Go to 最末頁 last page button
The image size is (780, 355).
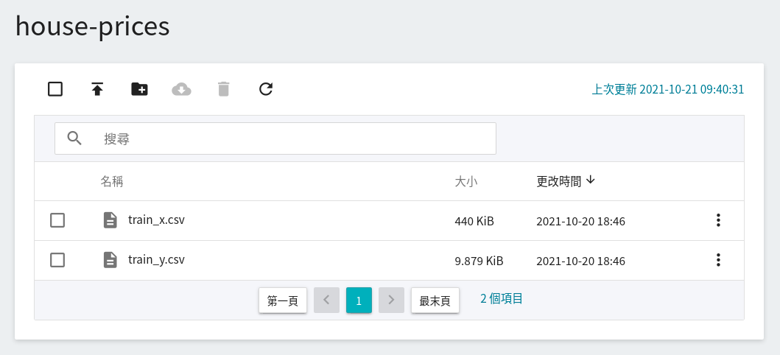pyautogui.click(x=435, y=300)
